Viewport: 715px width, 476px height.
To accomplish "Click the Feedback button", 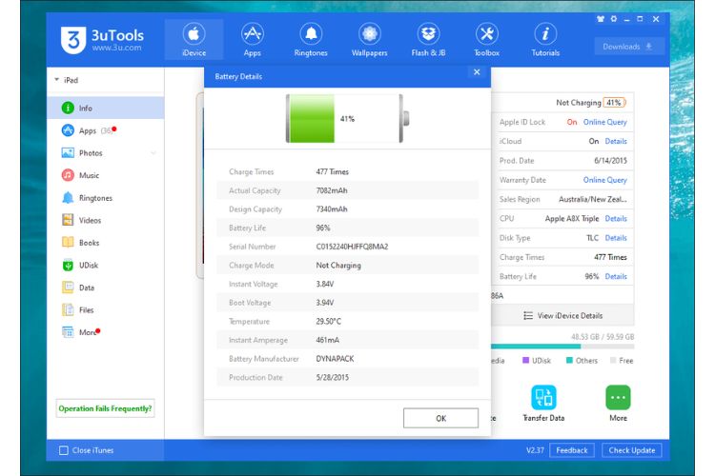I will 572,450.
